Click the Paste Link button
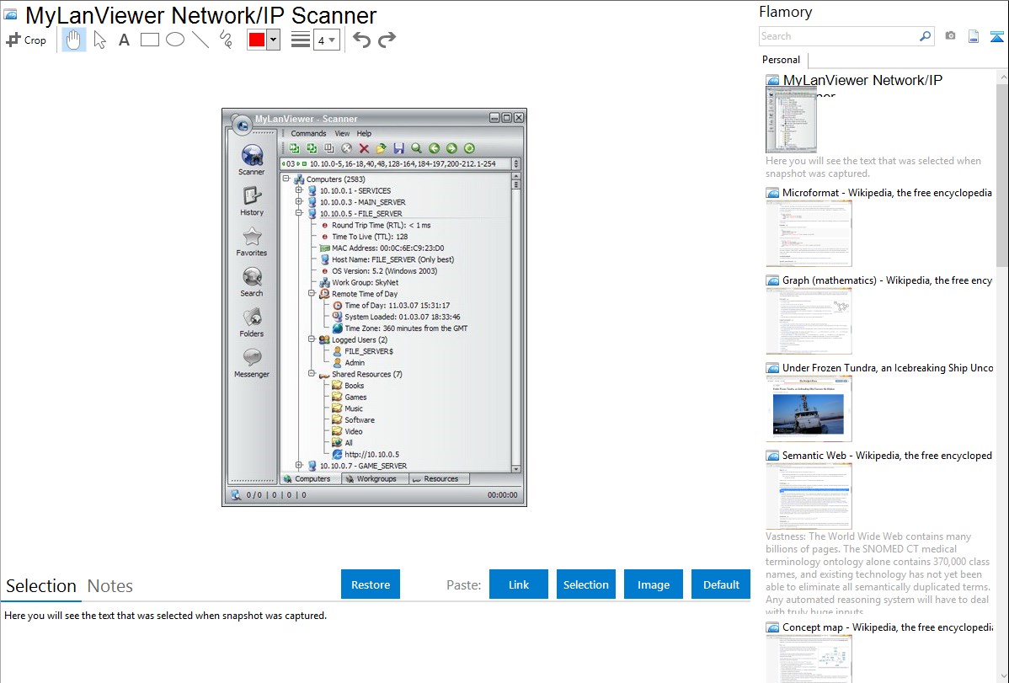 tap(519, 584)
